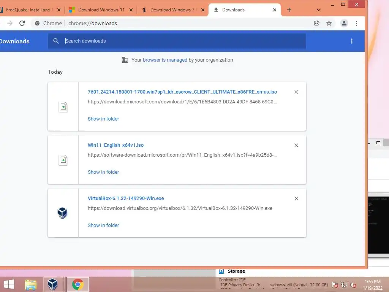Open the Windows Start button
Image resolution: width=389 pixels, height=292 pixels.
tap(9, 284)
